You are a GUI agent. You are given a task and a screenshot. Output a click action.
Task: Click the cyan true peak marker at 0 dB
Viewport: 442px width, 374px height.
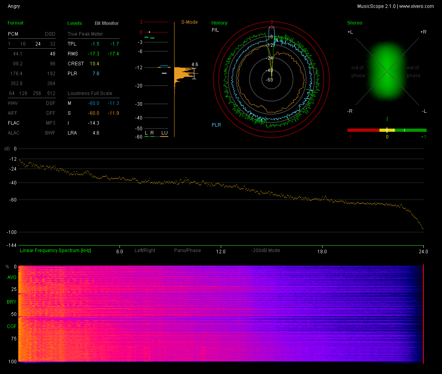click(x=149, y=32)
